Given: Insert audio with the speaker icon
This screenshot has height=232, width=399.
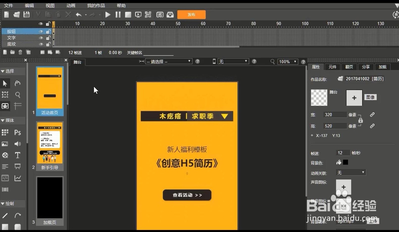Looking at the screenshot, I should [x=18, y=144].
